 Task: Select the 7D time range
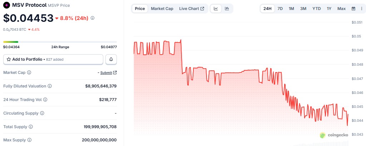click(280, 9)
